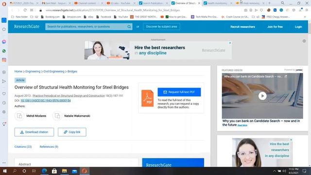311x175 pixels.
Task: Click the Copy link button
Action: (72, 132)
